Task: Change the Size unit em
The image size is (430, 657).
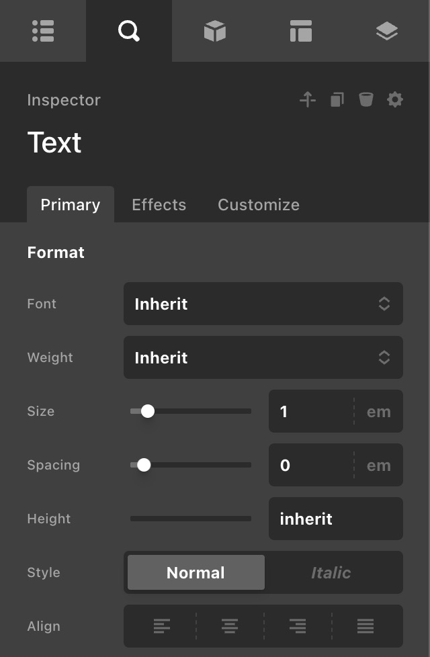Action: pos(378,411)
